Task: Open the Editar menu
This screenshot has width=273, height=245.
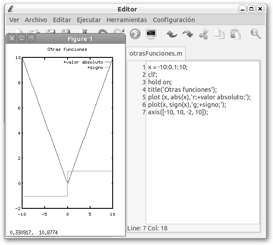Action: tap(62, 20)
